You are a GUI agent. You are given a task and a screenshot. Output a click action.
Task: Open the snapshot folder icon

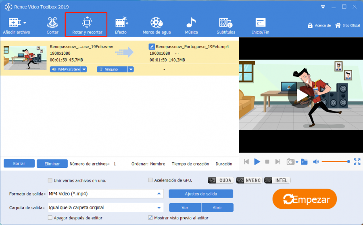[x=304, y=162]
